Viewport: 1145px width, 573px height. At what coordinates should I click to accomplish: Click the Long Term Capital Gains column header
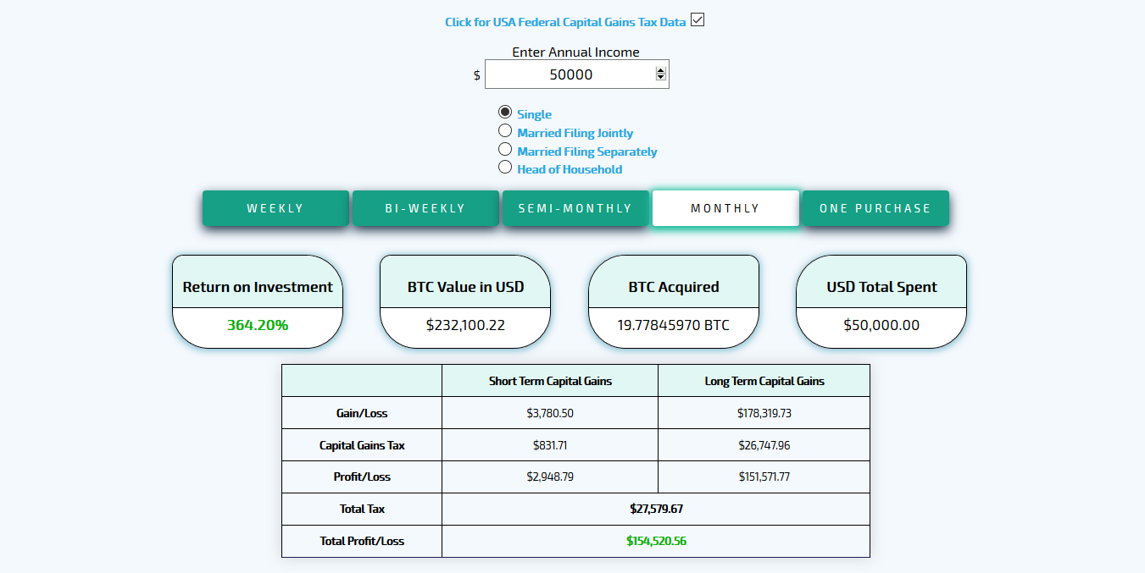tap(764, 381)
